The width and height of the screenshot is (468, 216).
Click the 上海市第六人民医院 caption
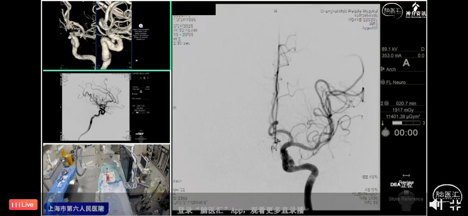tap(76, 209)
